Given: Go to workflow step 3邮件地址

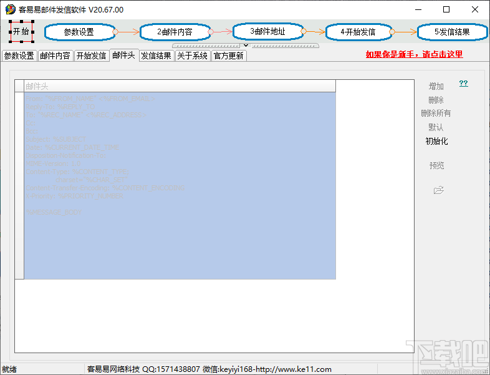Looking at the screenshot, I should point(268,31).
